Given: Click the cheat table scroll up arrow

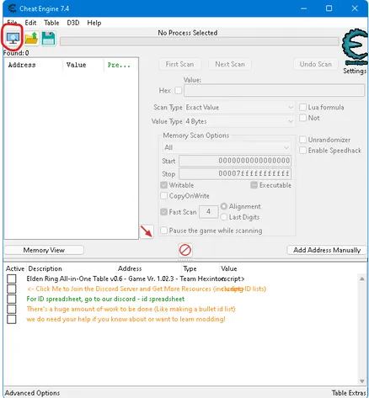Looking at the screenshot, I should [362, 279].
